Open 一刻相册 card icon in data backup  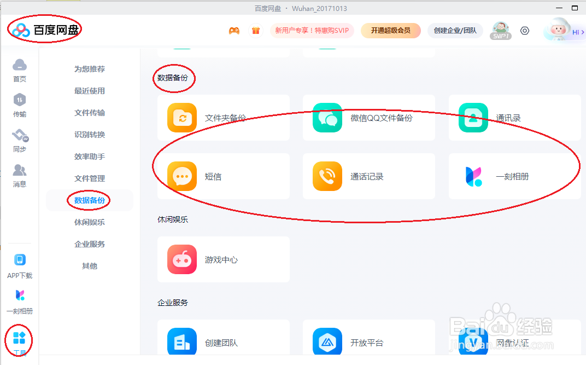(473, 177)
